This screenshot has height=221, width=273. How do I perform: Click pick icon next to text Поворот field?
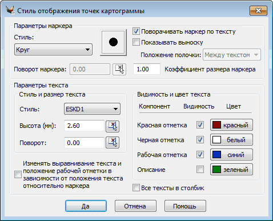pos(113,142)
